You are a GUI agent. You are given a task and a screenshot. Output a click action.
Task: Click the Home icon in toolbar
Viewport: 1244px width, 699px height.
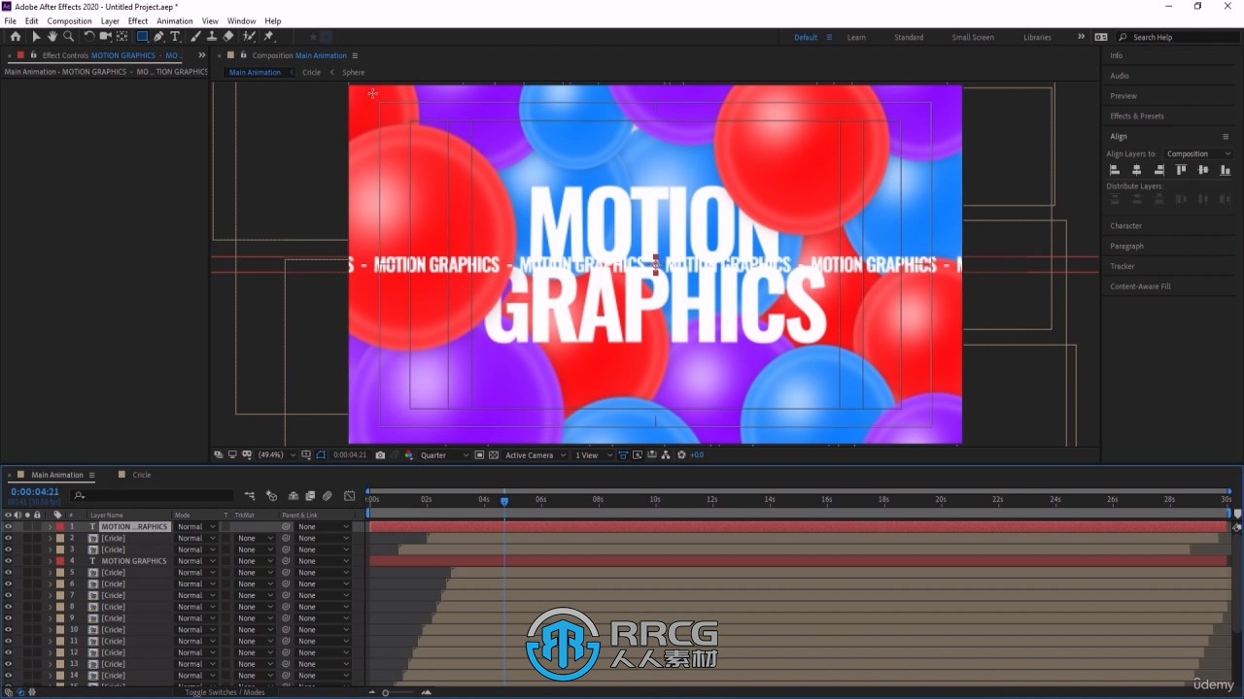[15, 37]
